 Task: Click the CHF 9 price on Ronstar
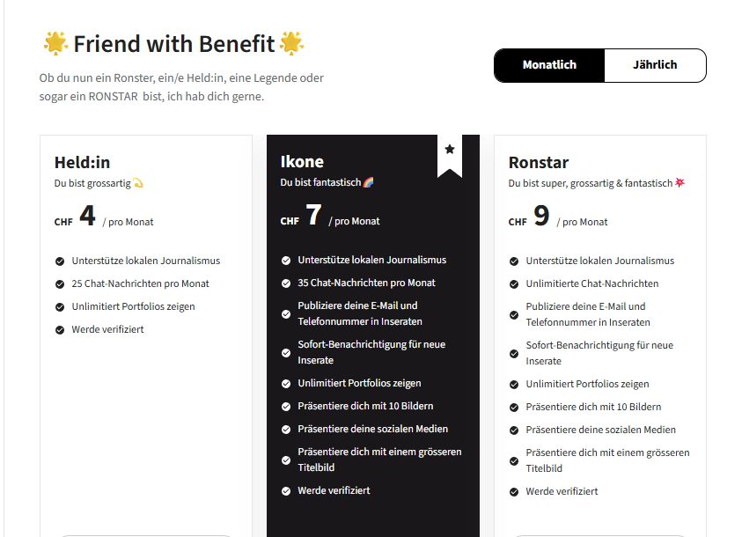[540, 216]
